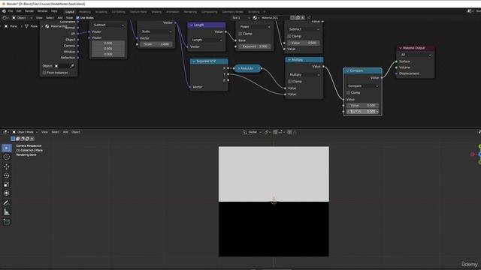The height and width of the screenshot is (270, 481).
Task: Open the node editor Add menu
Action: (60, 18)
